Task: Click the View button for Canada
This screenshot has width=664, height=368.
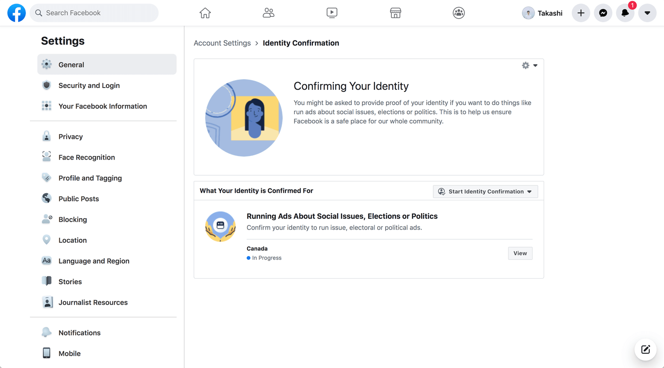Action: click(520, 253)
